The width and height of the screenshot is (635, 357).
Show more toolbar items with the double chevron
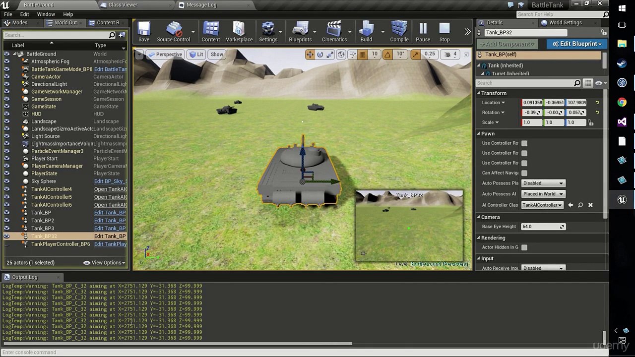pos(467,32)
